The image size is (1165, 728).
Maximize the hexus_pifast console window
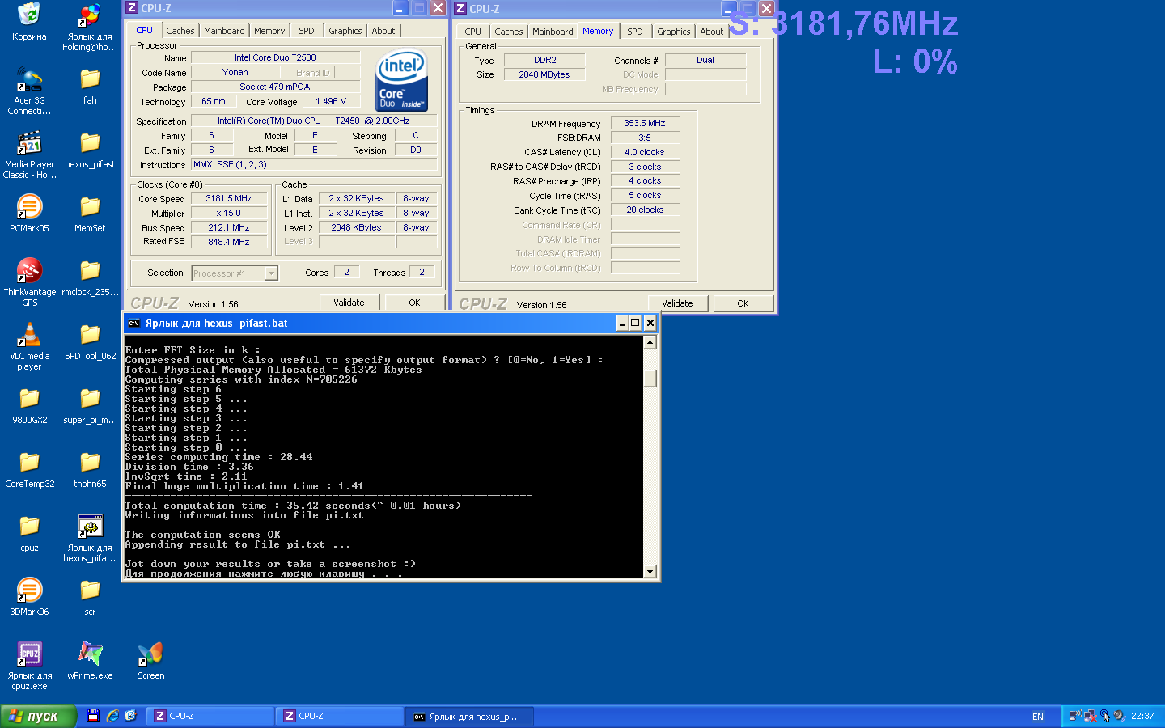tap(635, 323)
